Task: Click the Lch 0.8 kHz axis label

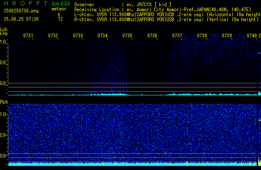Action: (x=3, y=83)
